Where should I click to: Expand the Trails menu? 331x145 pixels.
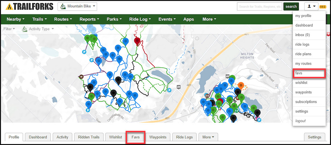(40, 19)
